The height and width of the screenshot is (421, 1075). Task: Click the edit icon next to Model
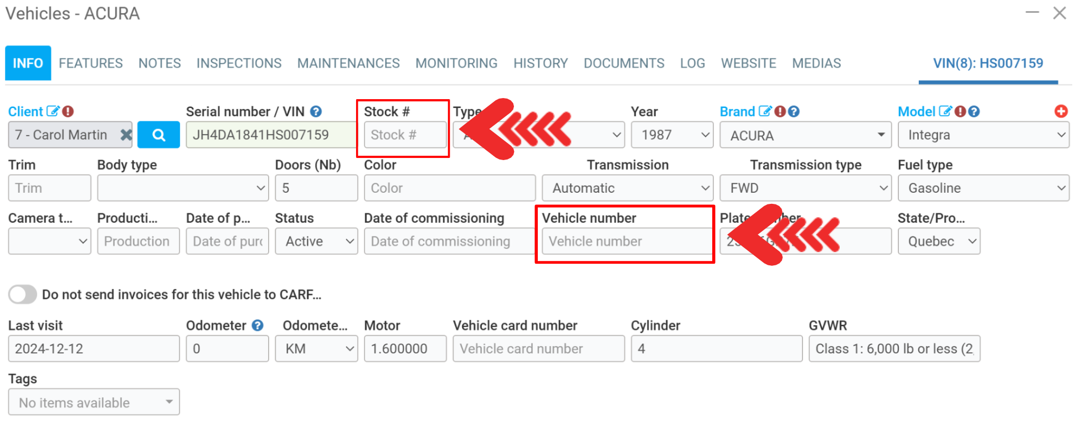(945, 111)
